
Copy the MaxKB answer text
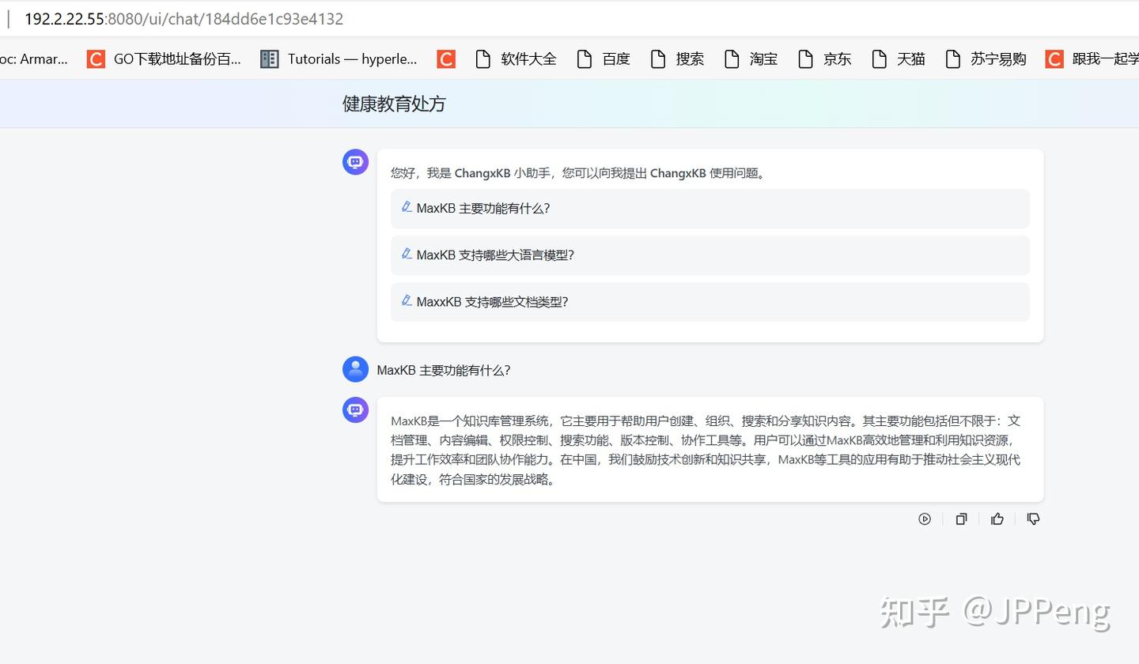coord(961,519)
